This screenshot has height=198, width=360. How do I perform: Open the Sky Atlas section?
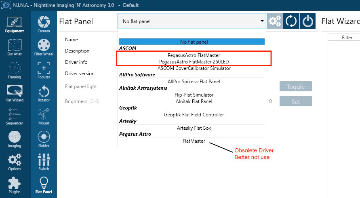(15, 47)
